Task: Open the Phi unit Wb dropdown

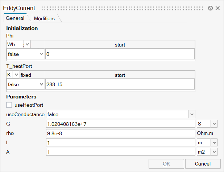Action: (28, 44)
